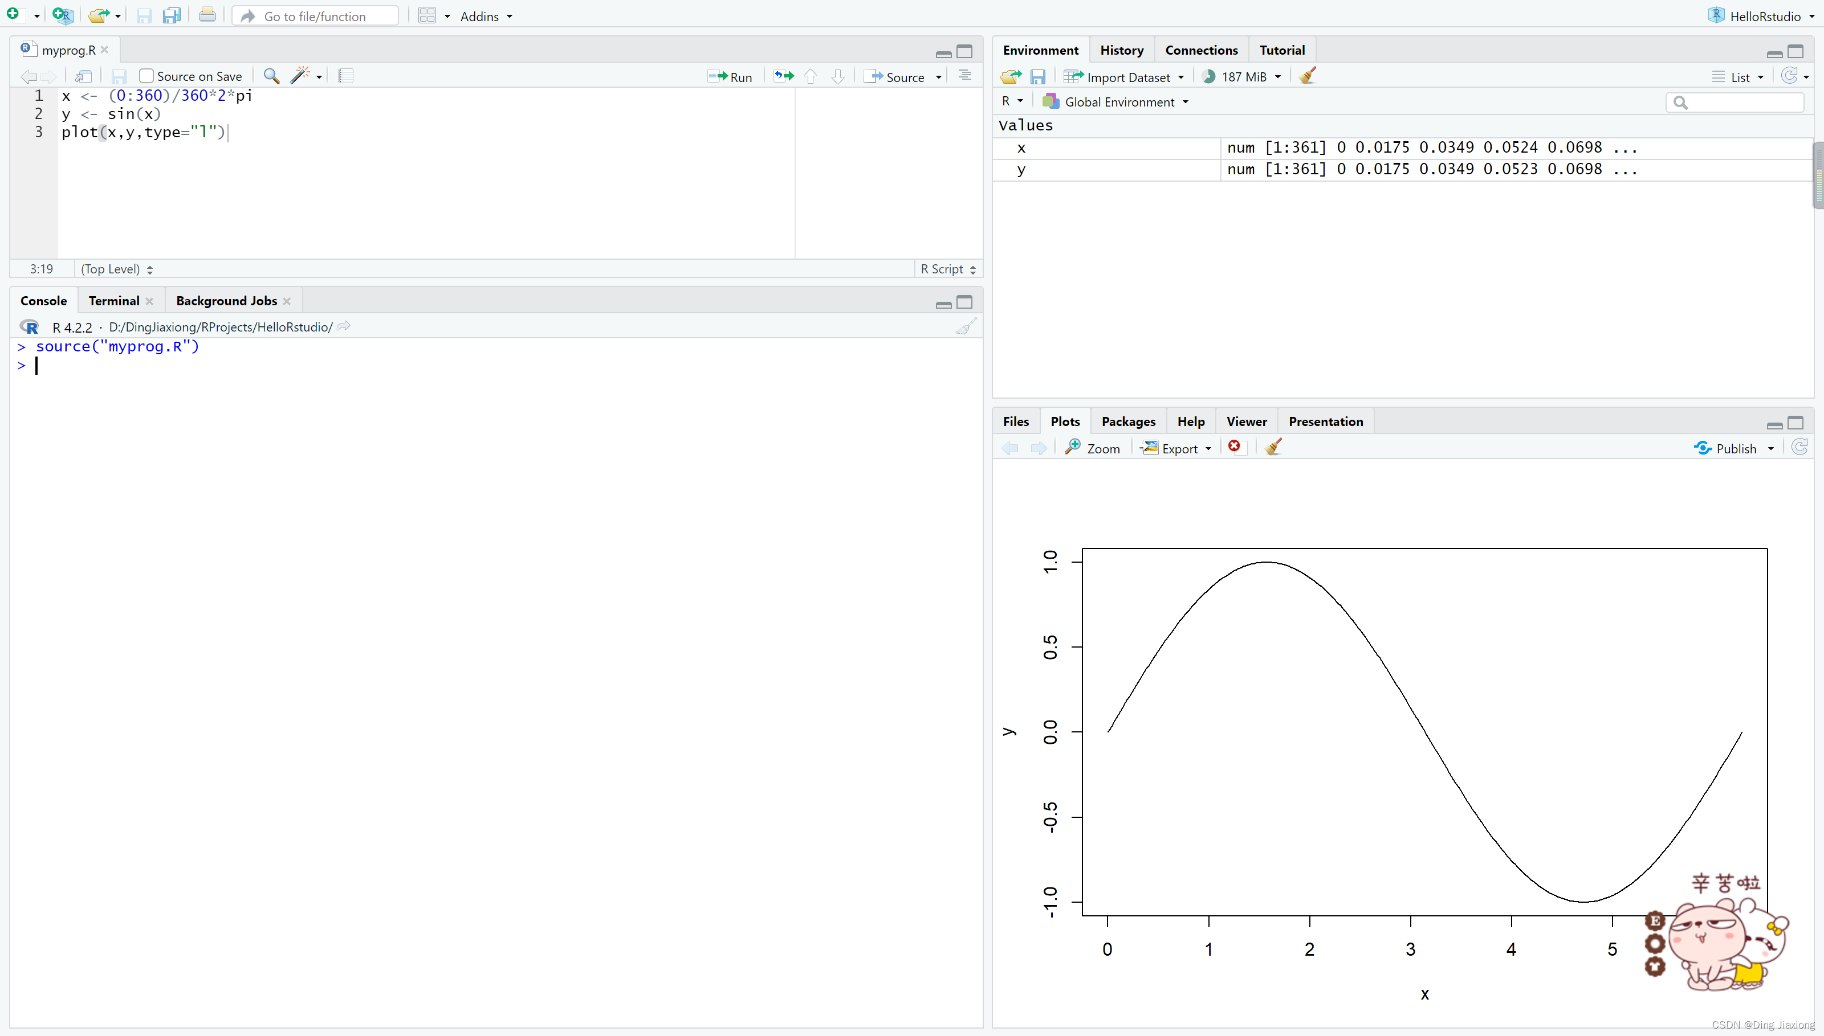
Task: Open the Import Dataset dropdown
Action: 1125,77
